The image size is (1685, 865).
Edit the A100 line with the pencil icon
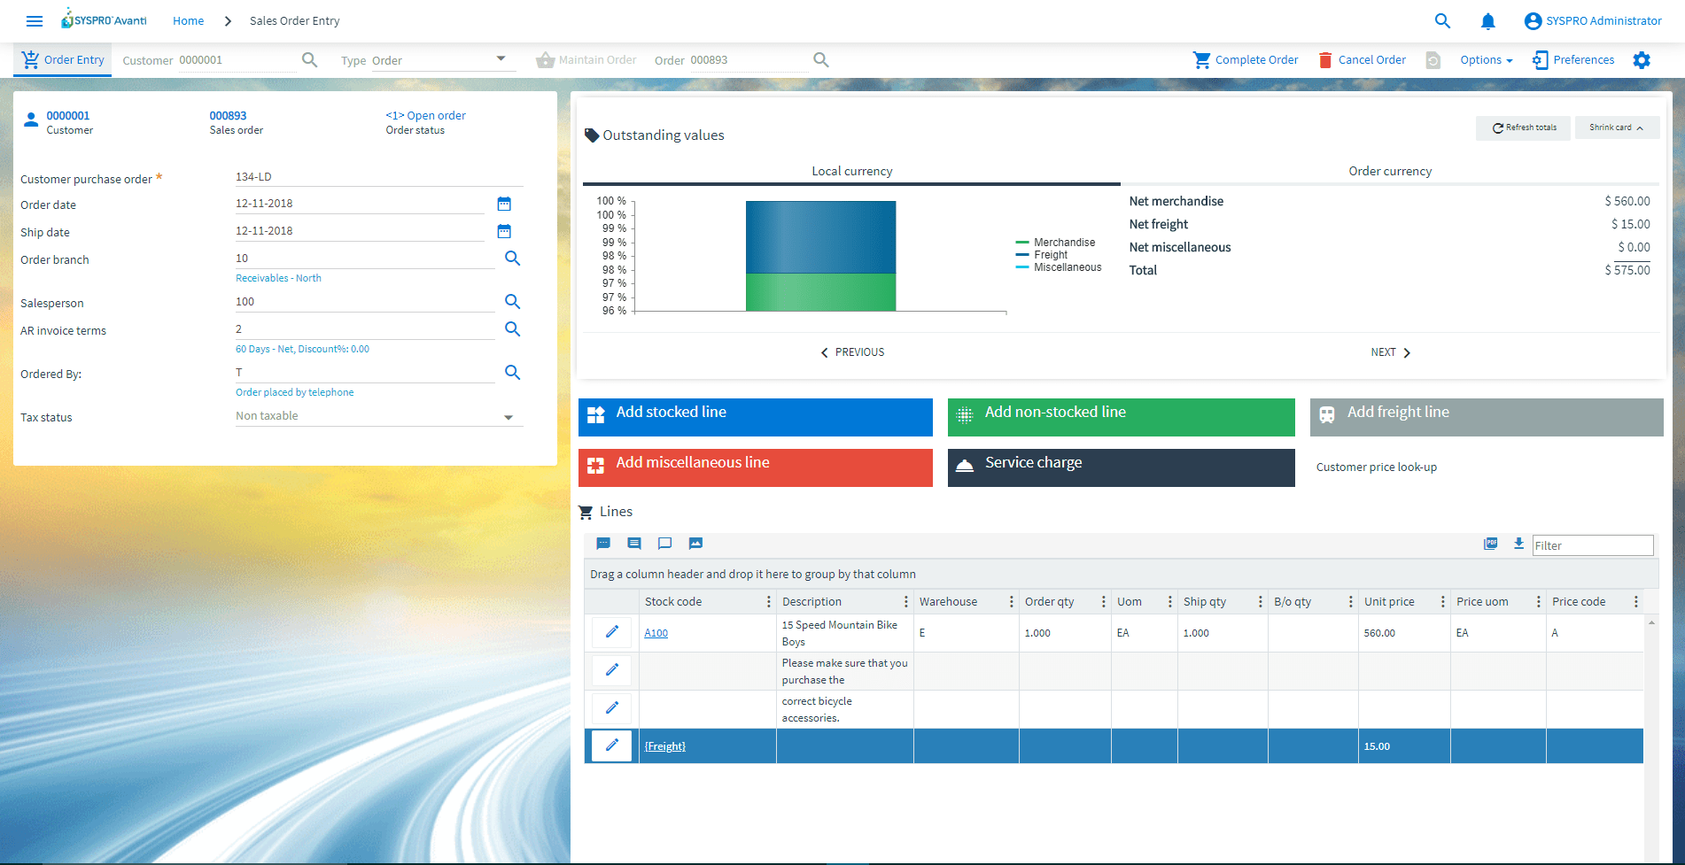(x=611, y=631)
